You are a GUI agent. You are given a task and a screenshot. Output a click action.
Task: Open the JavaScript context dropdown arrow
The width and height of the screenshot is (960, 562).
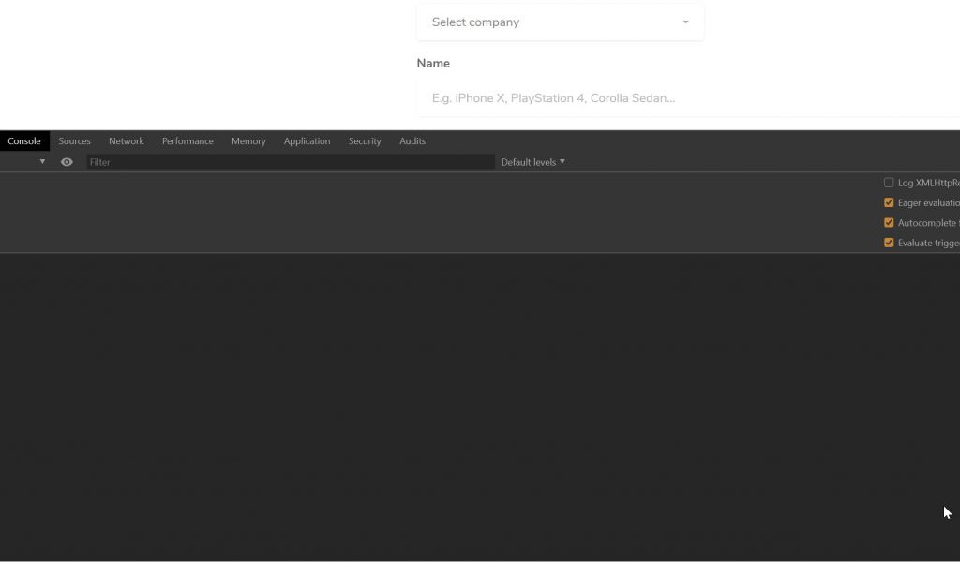(x=42, y=161)
